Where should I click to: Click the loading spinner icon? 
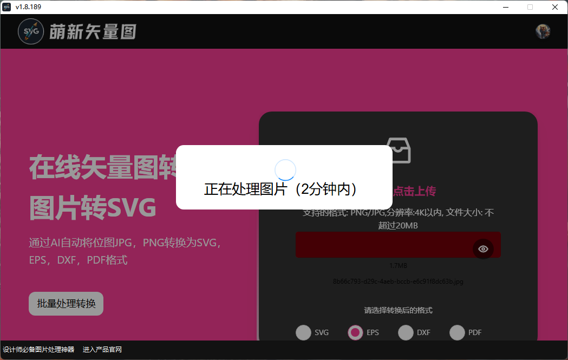tap(285, 169)
